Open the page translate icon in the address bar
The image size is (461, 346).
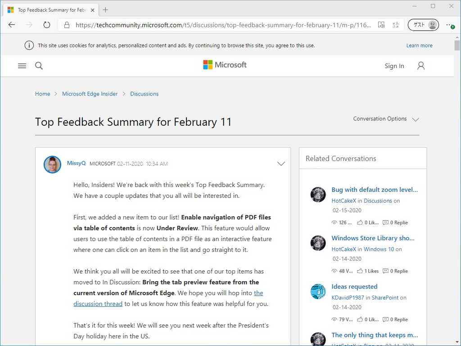click(396, 25)
